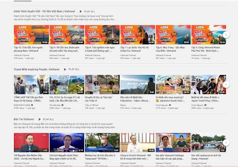This screenshot has height=167, width=238.
Task: Open Bản Tin Vietravel playlist title
Action: point(24,119)
